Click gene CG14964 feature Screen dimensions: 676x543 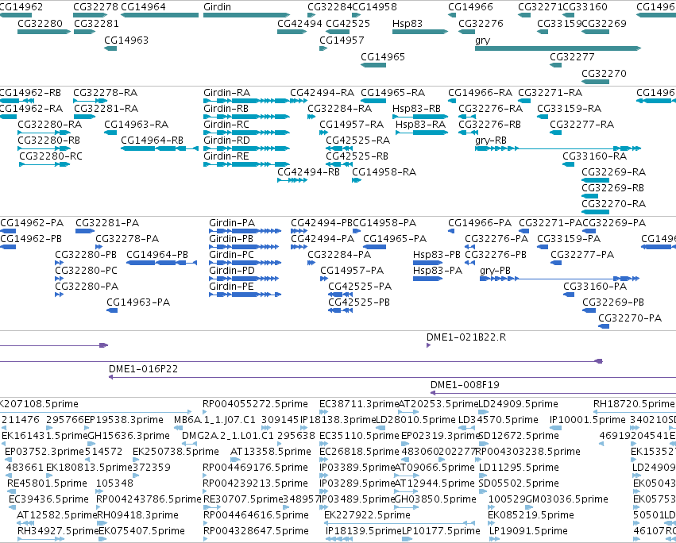pyautogui.click(x=160, y=15)
